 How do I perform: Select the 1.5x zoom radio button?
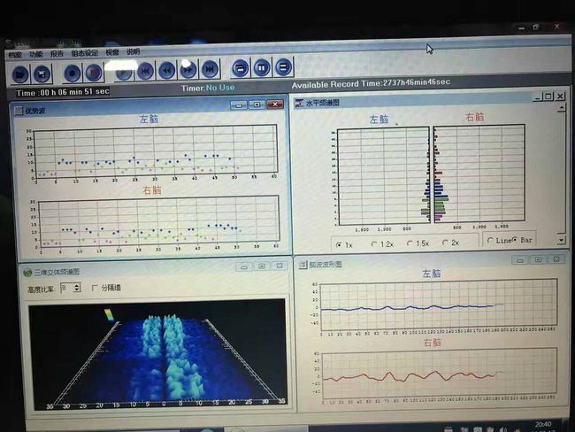[410, 243]
